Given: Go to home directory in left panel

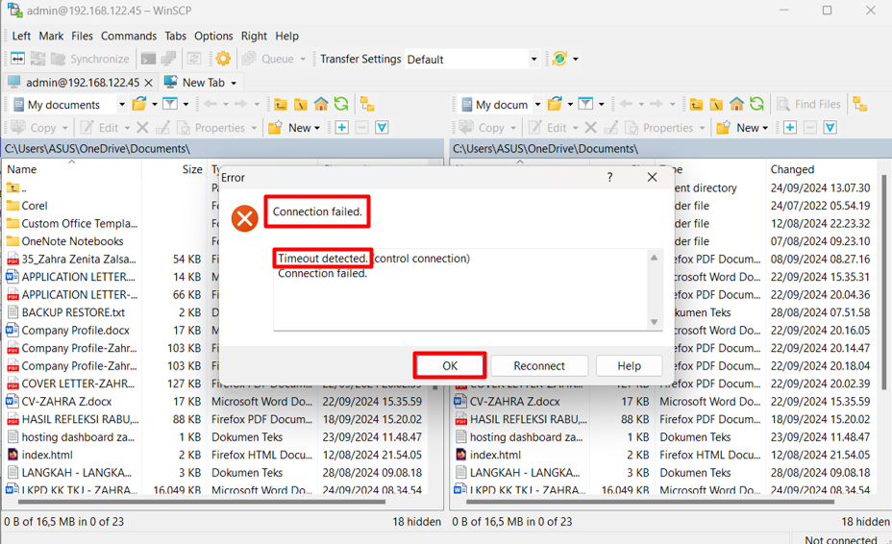Looking at the screenshot, I should pos(321,104).
